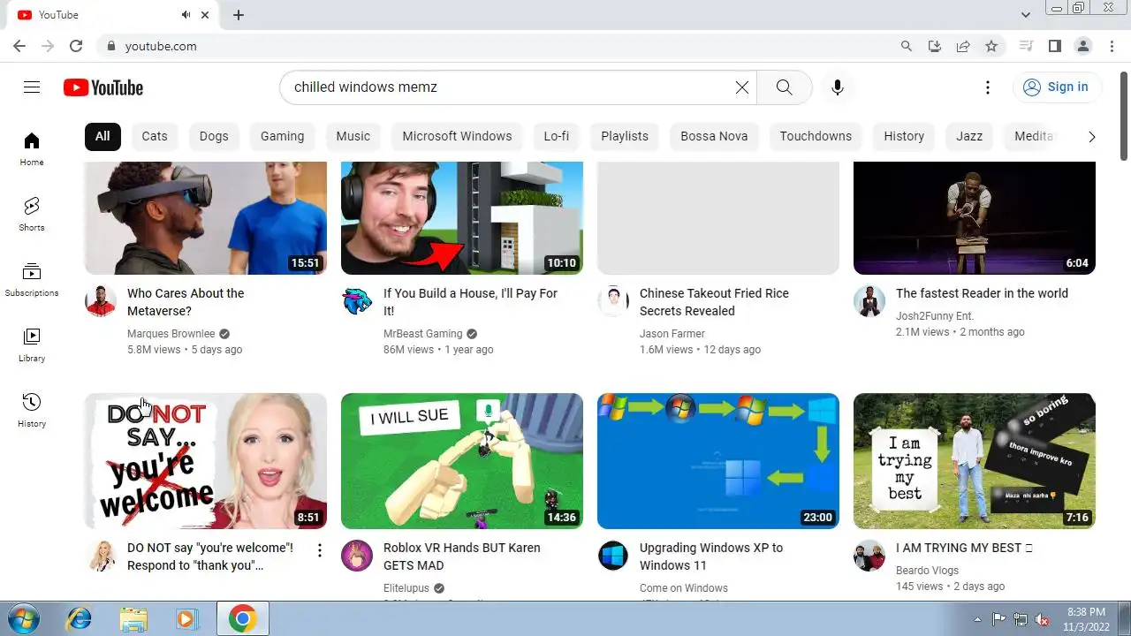Viewport: 1131px width, 636px height.
Task: Open Shorts in sidebar
Action: click(x=32, y=214)
